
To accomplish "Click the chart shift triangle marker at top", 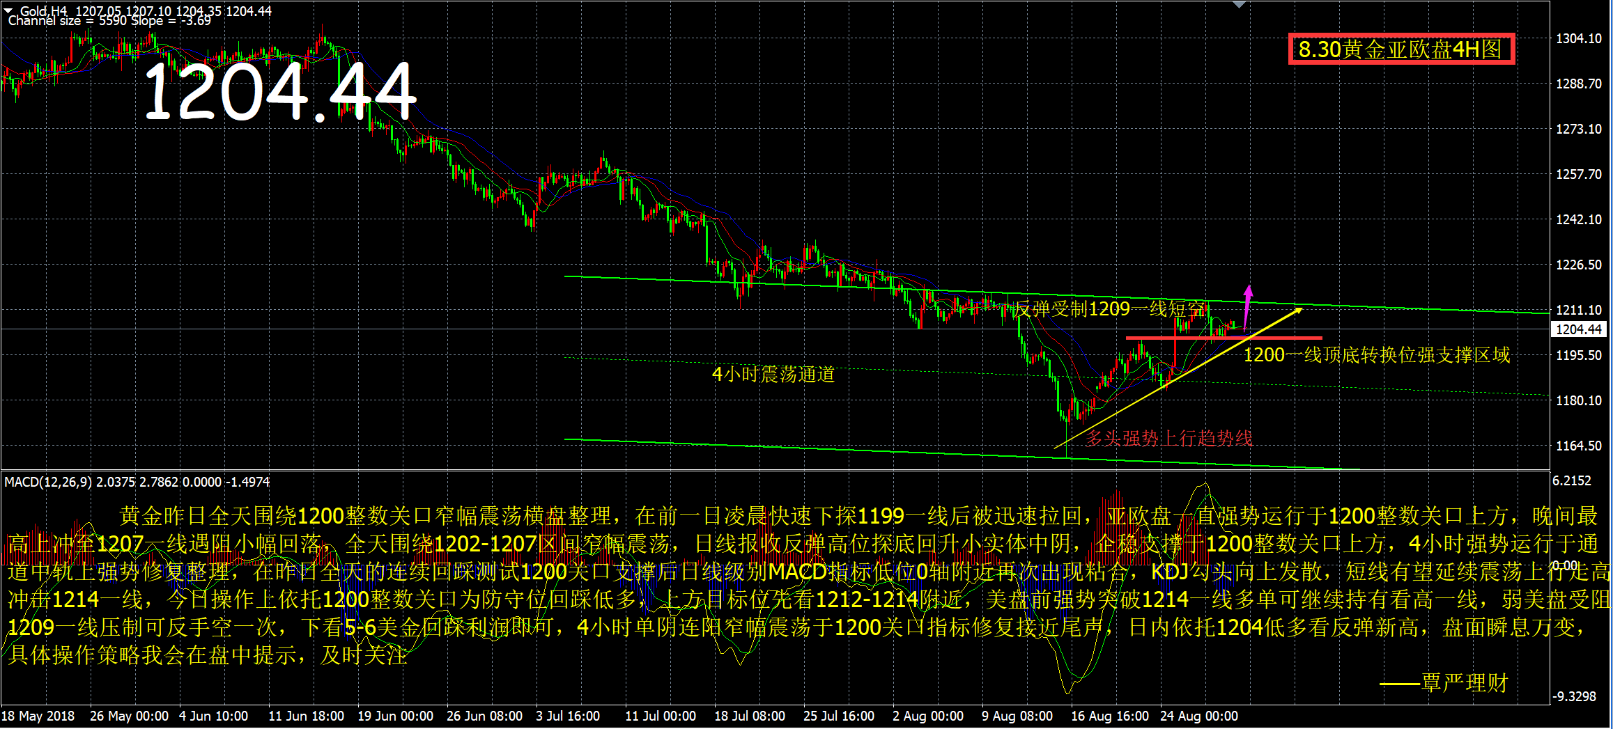I will click(x=1239, y=5).
